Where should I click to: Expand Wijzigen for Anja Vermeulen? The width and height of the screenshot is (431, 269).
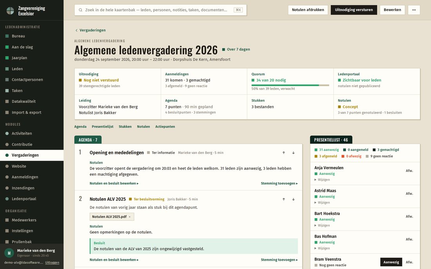click(322, 179)
